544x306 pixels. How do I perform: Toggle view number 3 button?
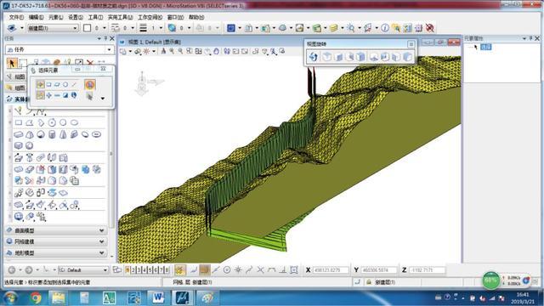[x=139, y=270]
